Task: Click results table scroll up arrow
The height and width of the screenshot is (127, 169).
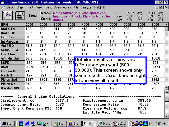Action: pyautogui.click(x=167, y=25)
